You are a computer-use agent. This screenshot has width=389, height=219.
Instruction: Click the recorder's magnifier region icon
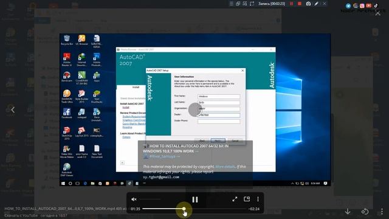pyautogui.click(x=245, y=4)
